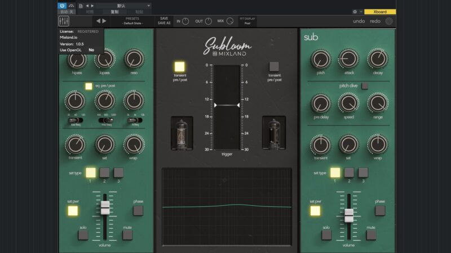Select sat type 2 in the sub panel
Image resolution: width=451 pixels, height=253 pixels.
[x=348, y=173]
